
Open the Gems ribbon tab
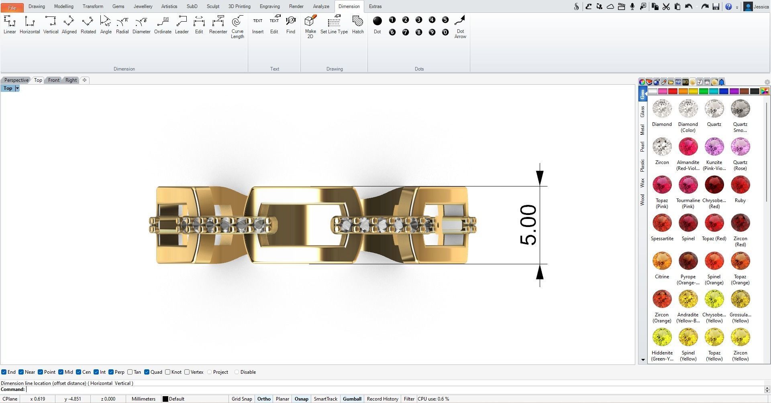(118, 6)
